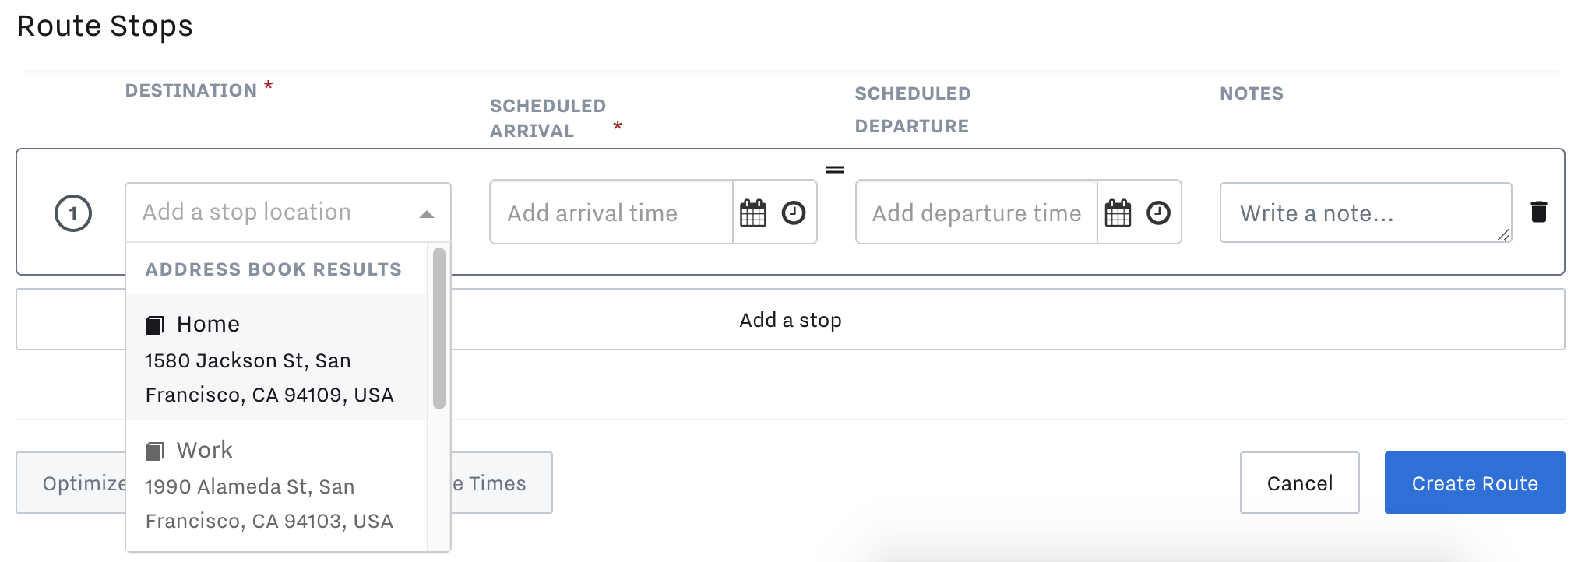Click the Write a note text area

(1365, 213)
